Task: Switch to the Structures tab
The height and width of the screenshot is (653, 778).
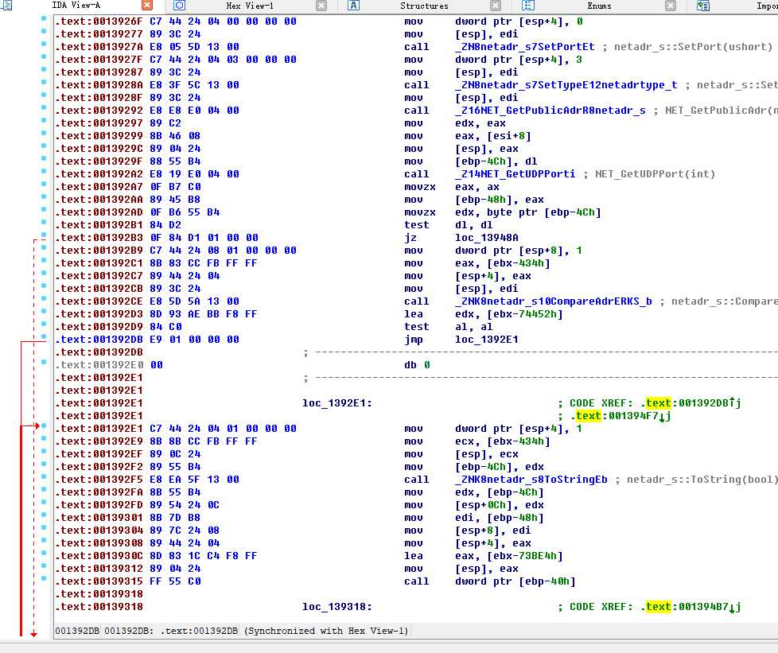Action: point(424,6)
